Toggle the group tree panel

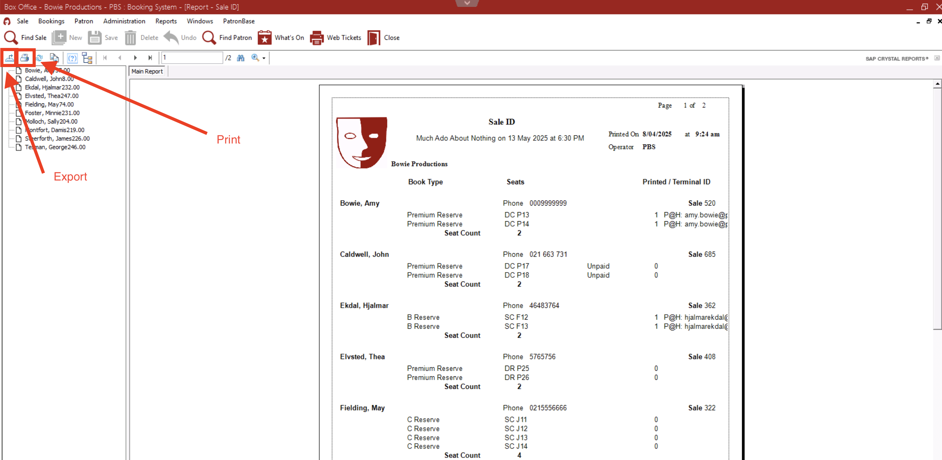(87, 58)
